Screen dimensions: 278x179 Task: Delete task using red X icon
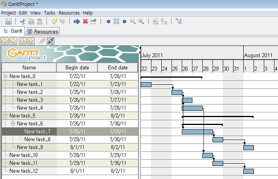click(x=85, y=21)
